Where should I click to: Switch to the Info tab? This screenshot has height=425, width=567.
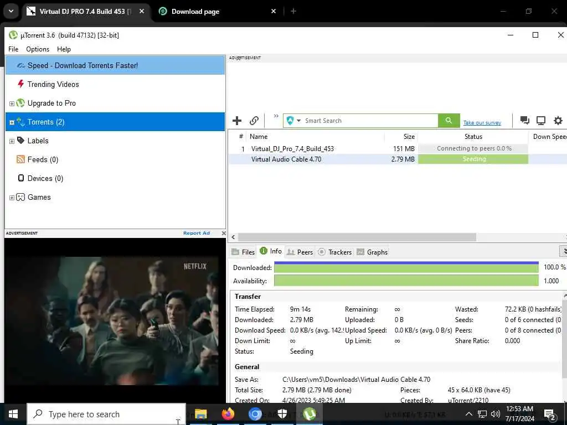point(271,251)
